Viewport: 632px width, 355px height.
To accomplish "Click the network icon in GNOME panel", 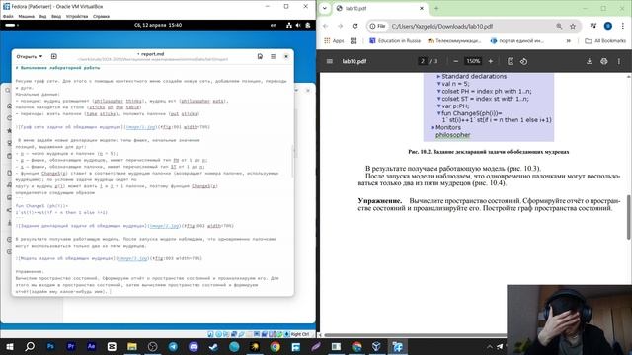I will click(289, 25).
